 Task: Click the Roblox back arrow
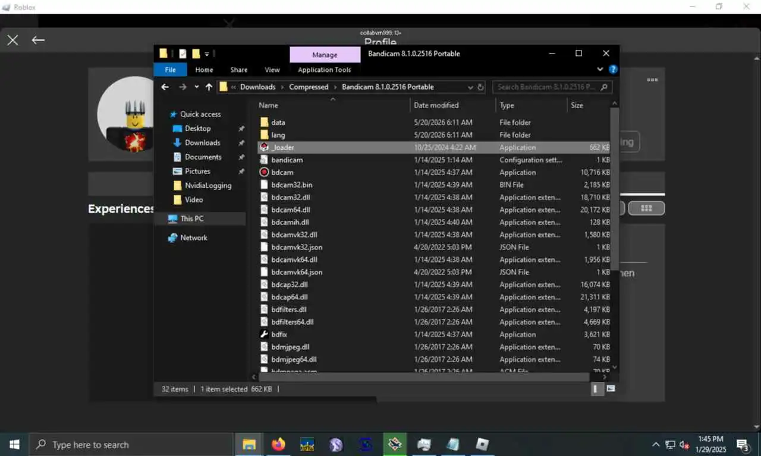coord(38,40)
